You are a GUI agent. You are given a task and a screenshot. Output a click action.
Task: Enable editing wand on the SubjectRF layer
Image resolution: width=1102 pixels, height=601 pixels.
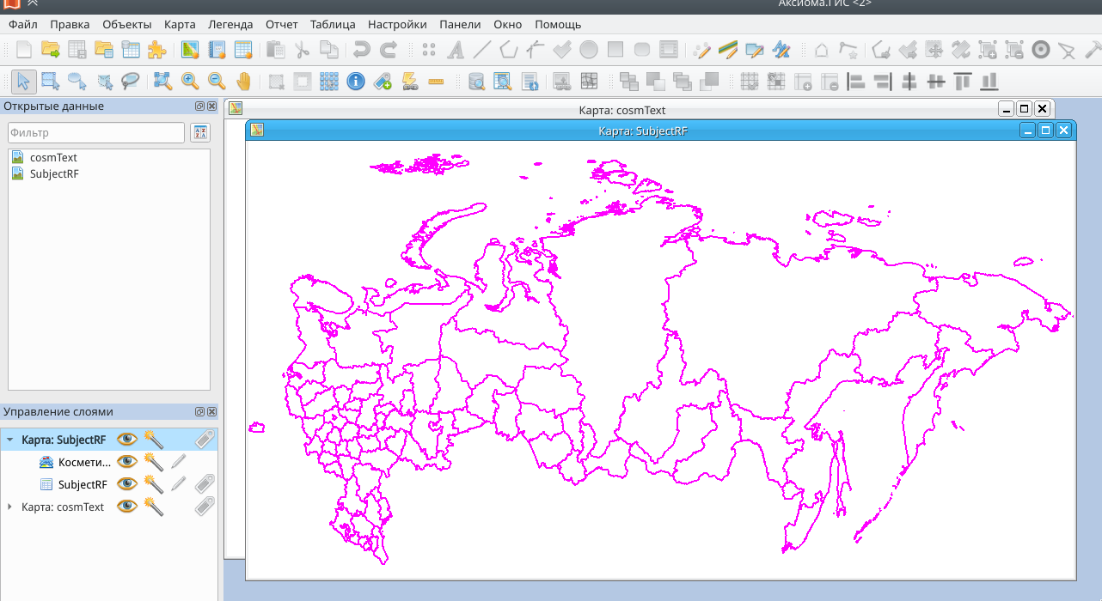(x=154, y=483)
